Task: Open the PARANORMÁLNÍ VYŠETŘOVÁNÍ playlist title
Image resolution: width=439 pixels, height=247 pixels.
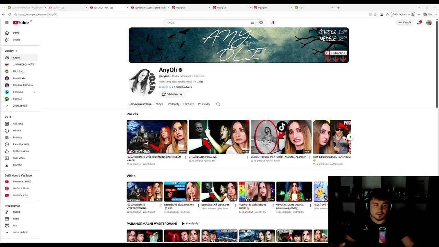Action: (x=152, y=224)
